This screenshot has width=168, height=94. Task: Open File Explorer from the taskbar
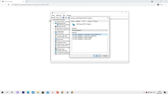point(38,92)
